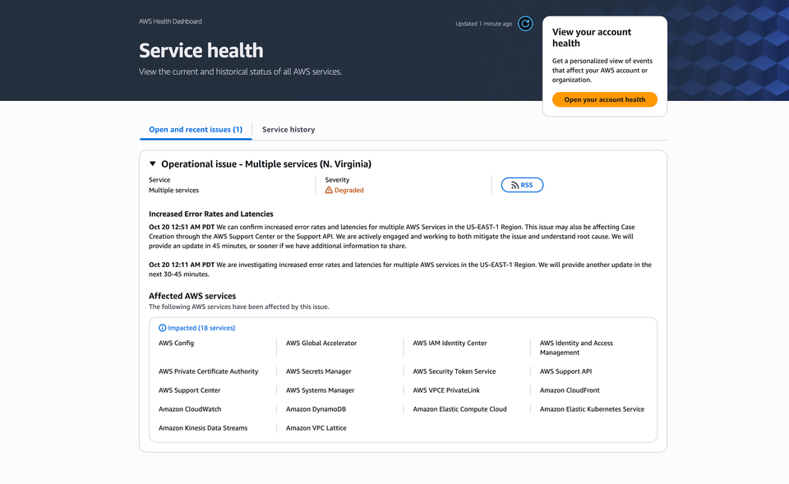
Task: Open the RSS feed button
Action: [522, 185]
